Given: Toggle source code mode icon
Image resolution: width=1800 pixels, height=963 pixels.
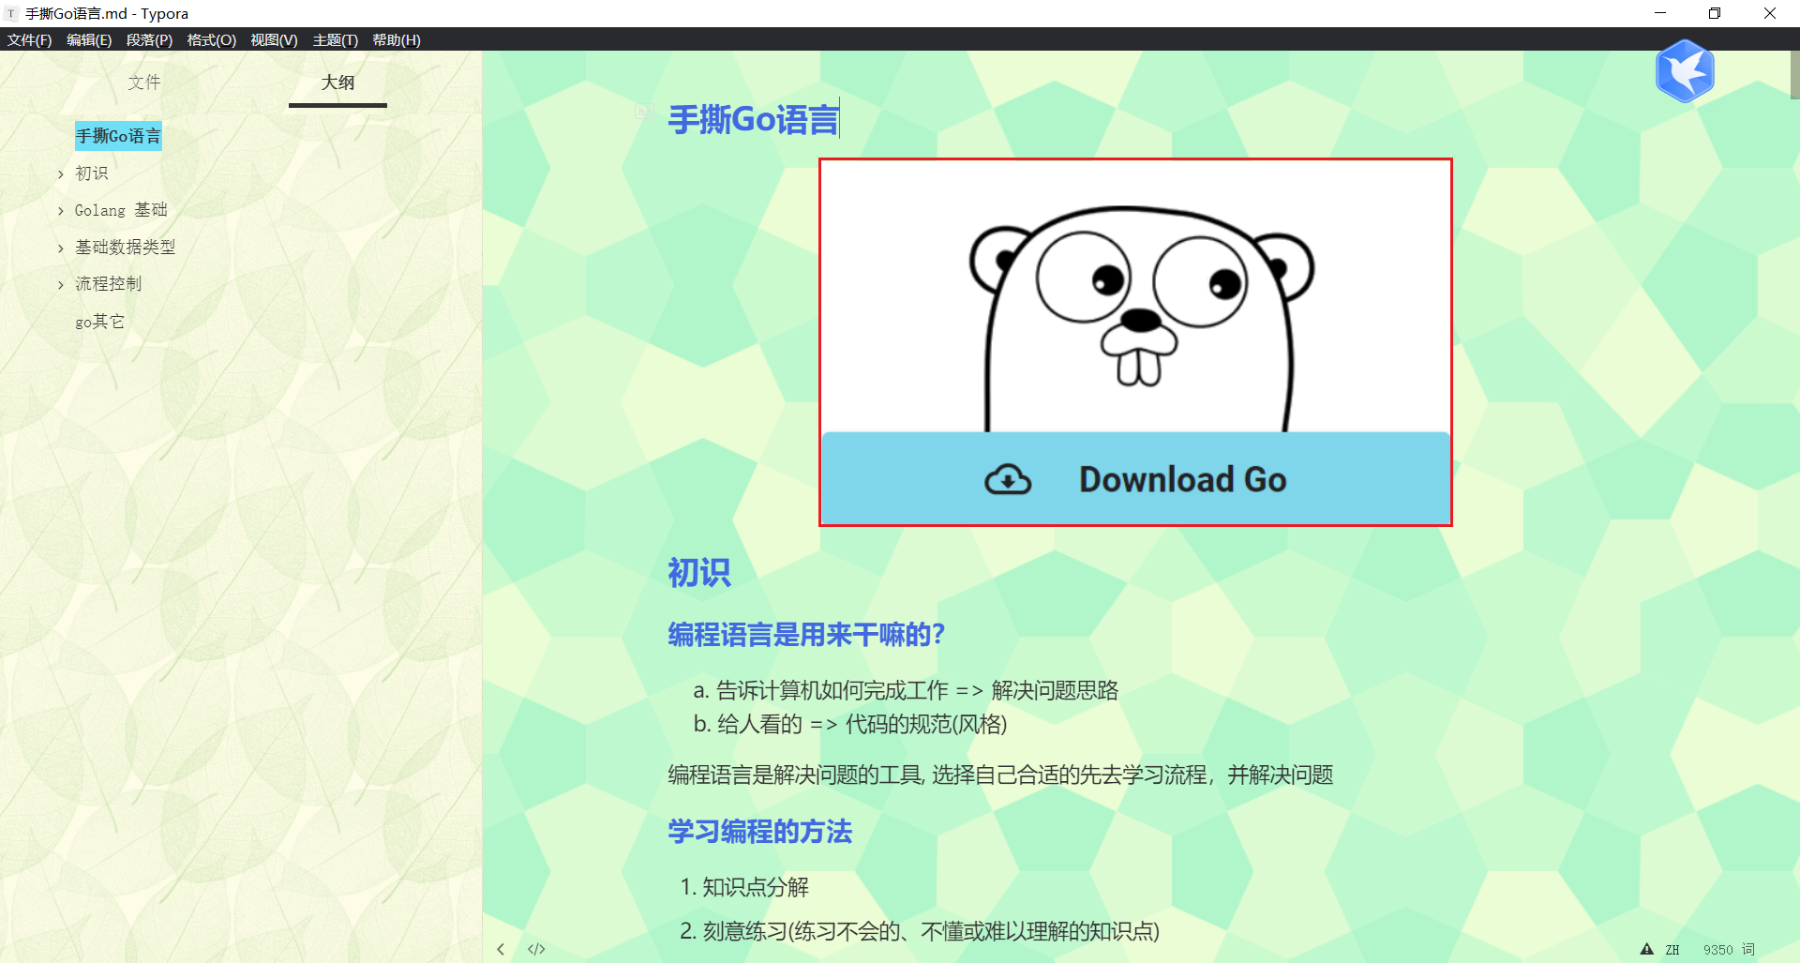Looking at the screenshot, I should tap(536, 949).
